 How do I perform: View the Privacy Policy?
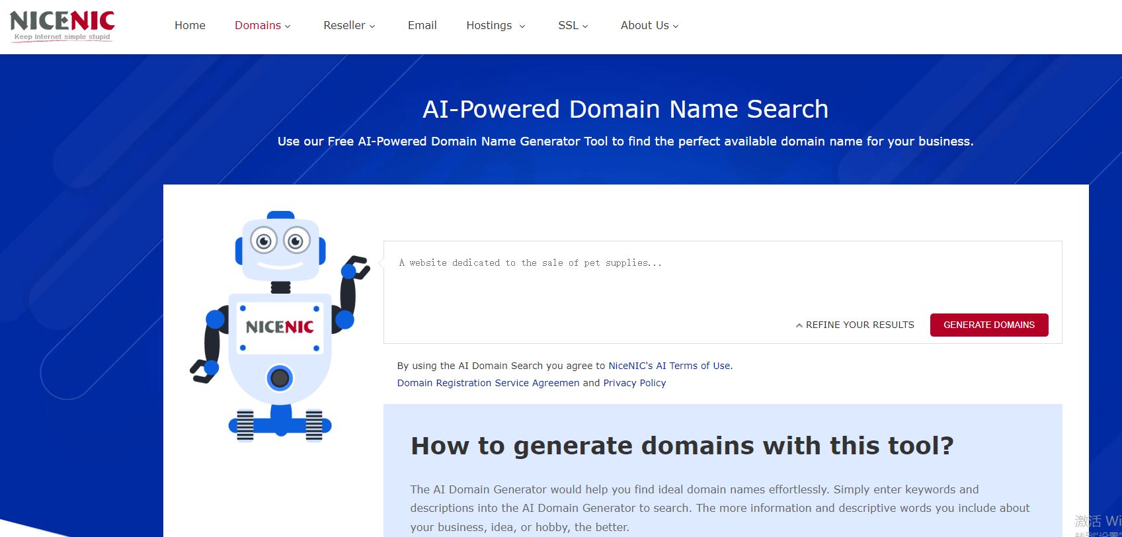click(634, 383)
